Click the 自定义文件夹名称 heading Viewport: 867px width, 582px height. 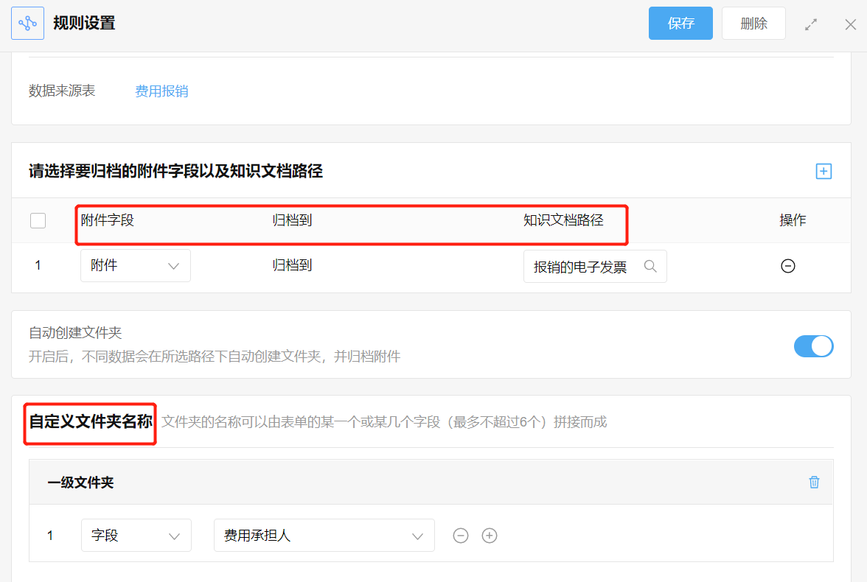[x=91, y=421]
